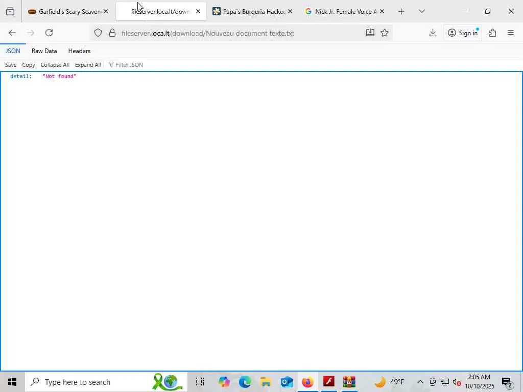
Task: Close the fileserver.loca.lt tab
Action: (198, 12)
